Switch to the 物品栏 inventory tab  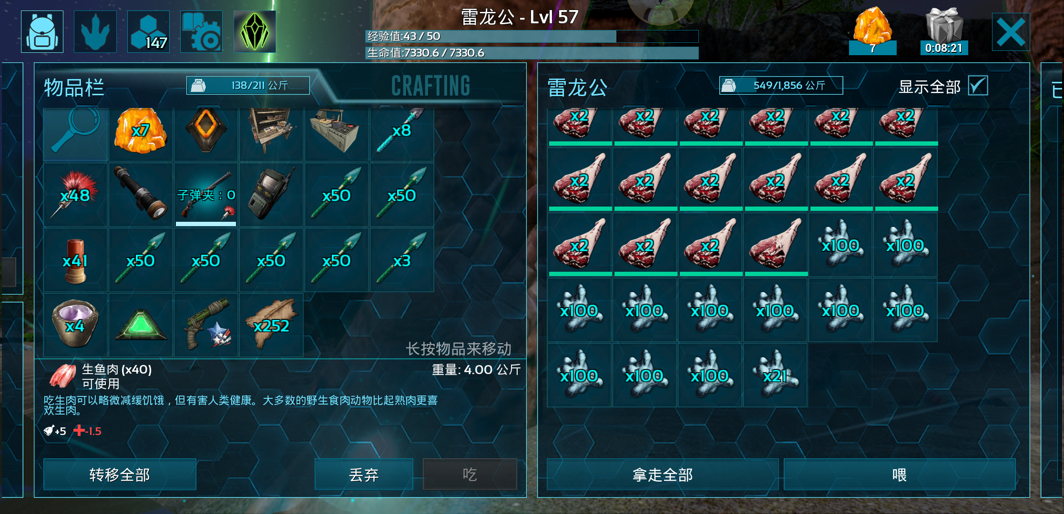coord(74,88)
